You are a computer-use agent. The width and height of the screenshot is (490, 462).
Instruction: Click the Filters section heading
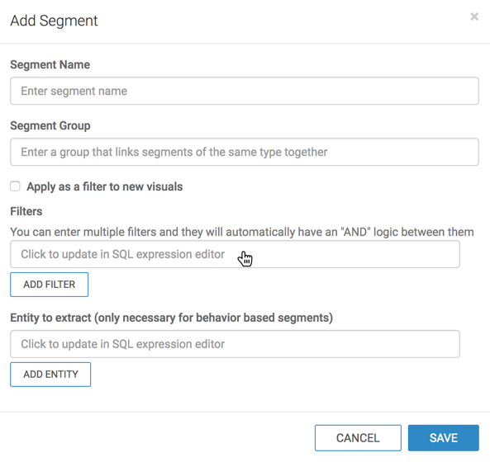tap(26, 211)
